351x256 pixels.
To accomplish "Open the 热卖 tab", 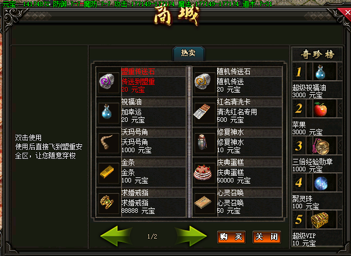I will coord(188,53).
